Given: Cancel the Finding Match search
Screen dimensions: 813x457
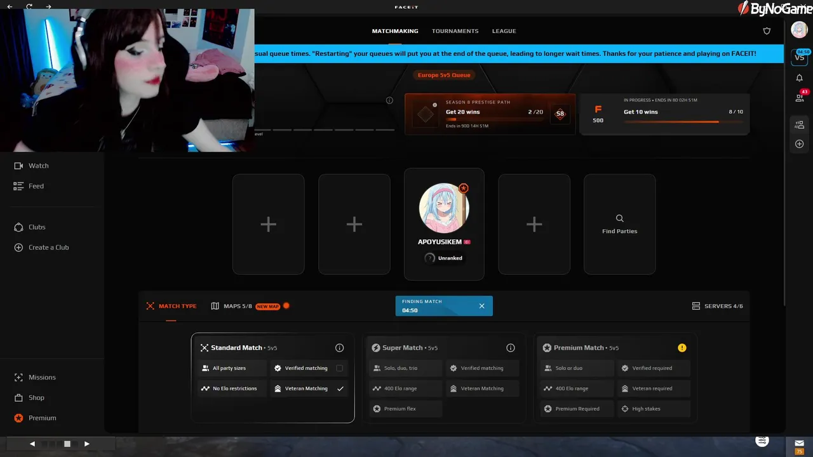Looking at the screenshot, I should click(x=481, y=306).
